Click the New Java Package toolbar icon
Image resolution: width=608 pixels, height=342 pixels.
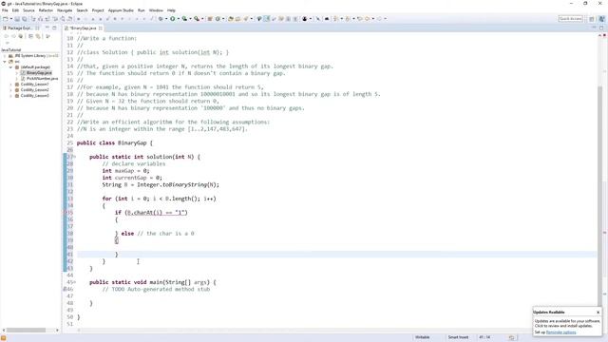point(210,19)
